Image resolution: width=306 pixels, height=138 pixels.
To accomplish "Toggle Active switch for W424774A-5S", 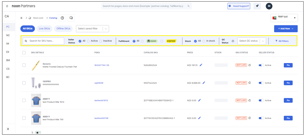I will (261, 65).
